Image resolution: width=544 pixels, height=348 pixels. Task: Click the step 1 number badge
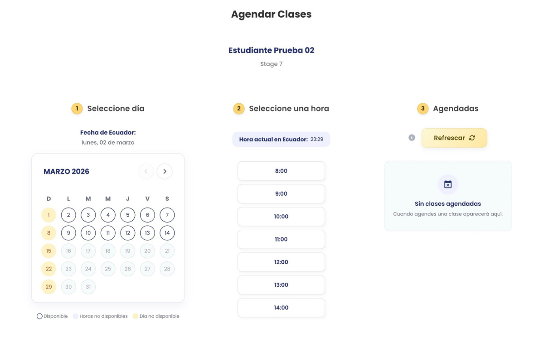(x=77, y=109)
